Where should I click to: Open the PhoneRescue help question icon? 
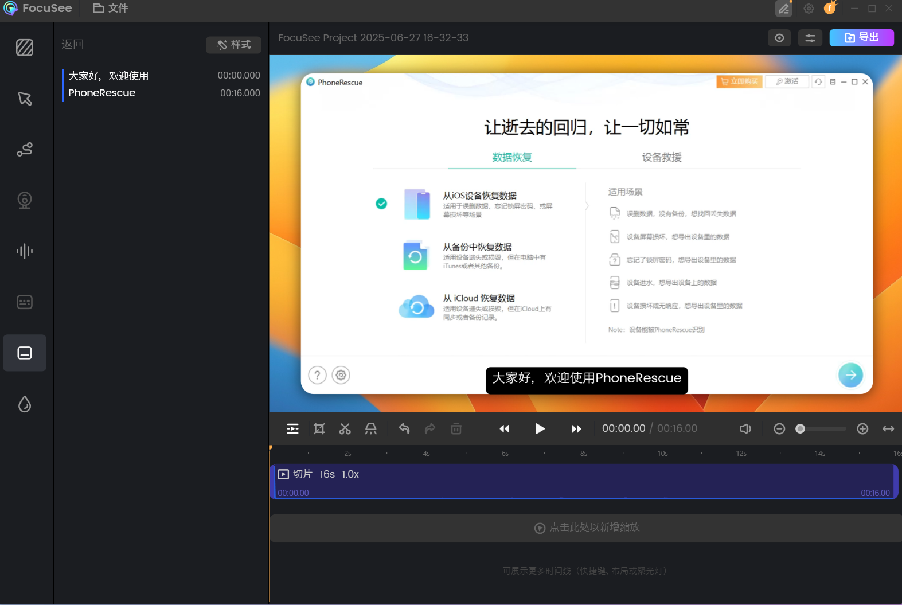317,375
